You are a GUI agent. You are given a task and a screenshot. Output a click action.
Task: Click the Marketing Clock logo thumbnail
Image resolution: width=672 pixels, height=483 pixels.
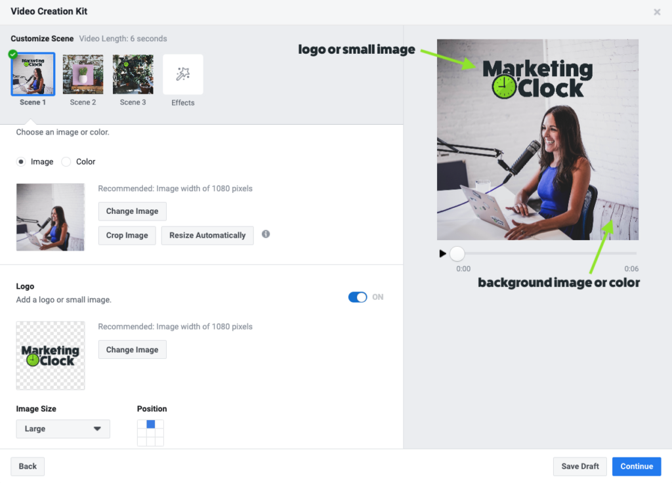(x=51, y=356)
